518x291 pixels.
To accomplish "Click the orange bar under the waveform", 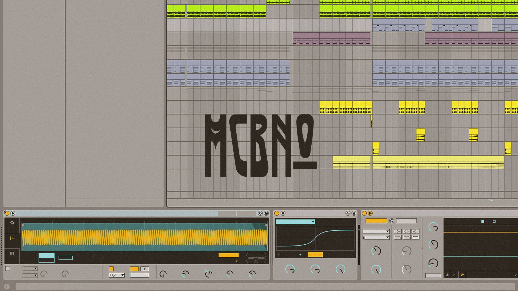I will point(229,255).
